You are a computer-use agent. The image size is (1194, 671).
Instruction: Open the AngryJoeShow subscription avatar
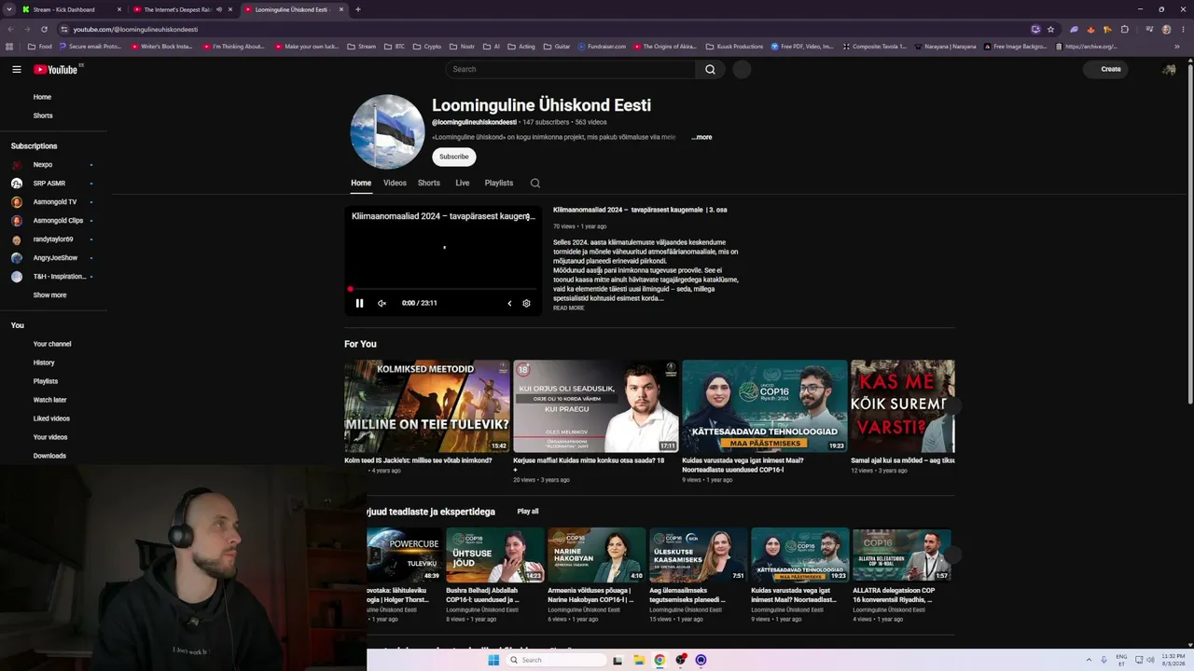[x=17, y=258]
